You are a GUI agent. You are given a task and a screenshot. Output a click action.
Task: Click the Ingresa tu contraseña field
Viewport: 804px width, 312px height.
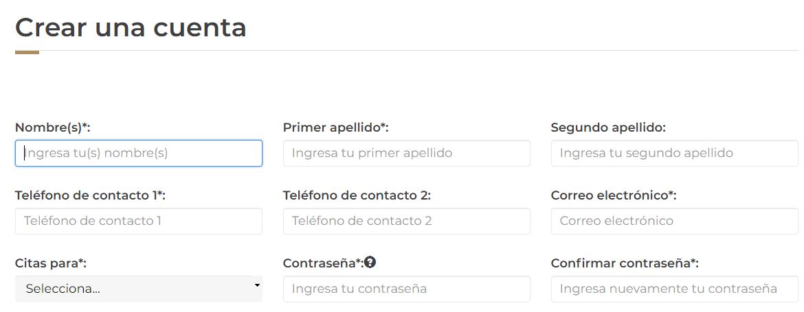(406, 289)
